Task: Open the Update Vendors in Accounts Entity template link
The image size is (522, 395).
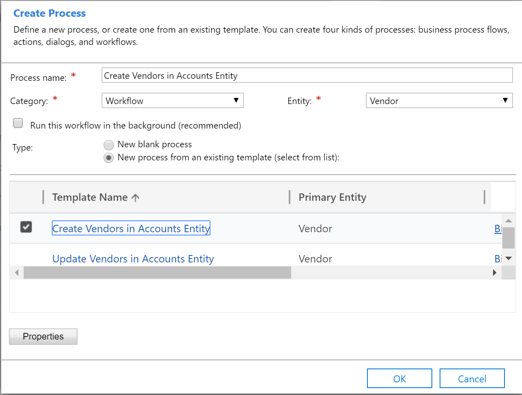Action: pyautogui.click(x=133, y=259)
